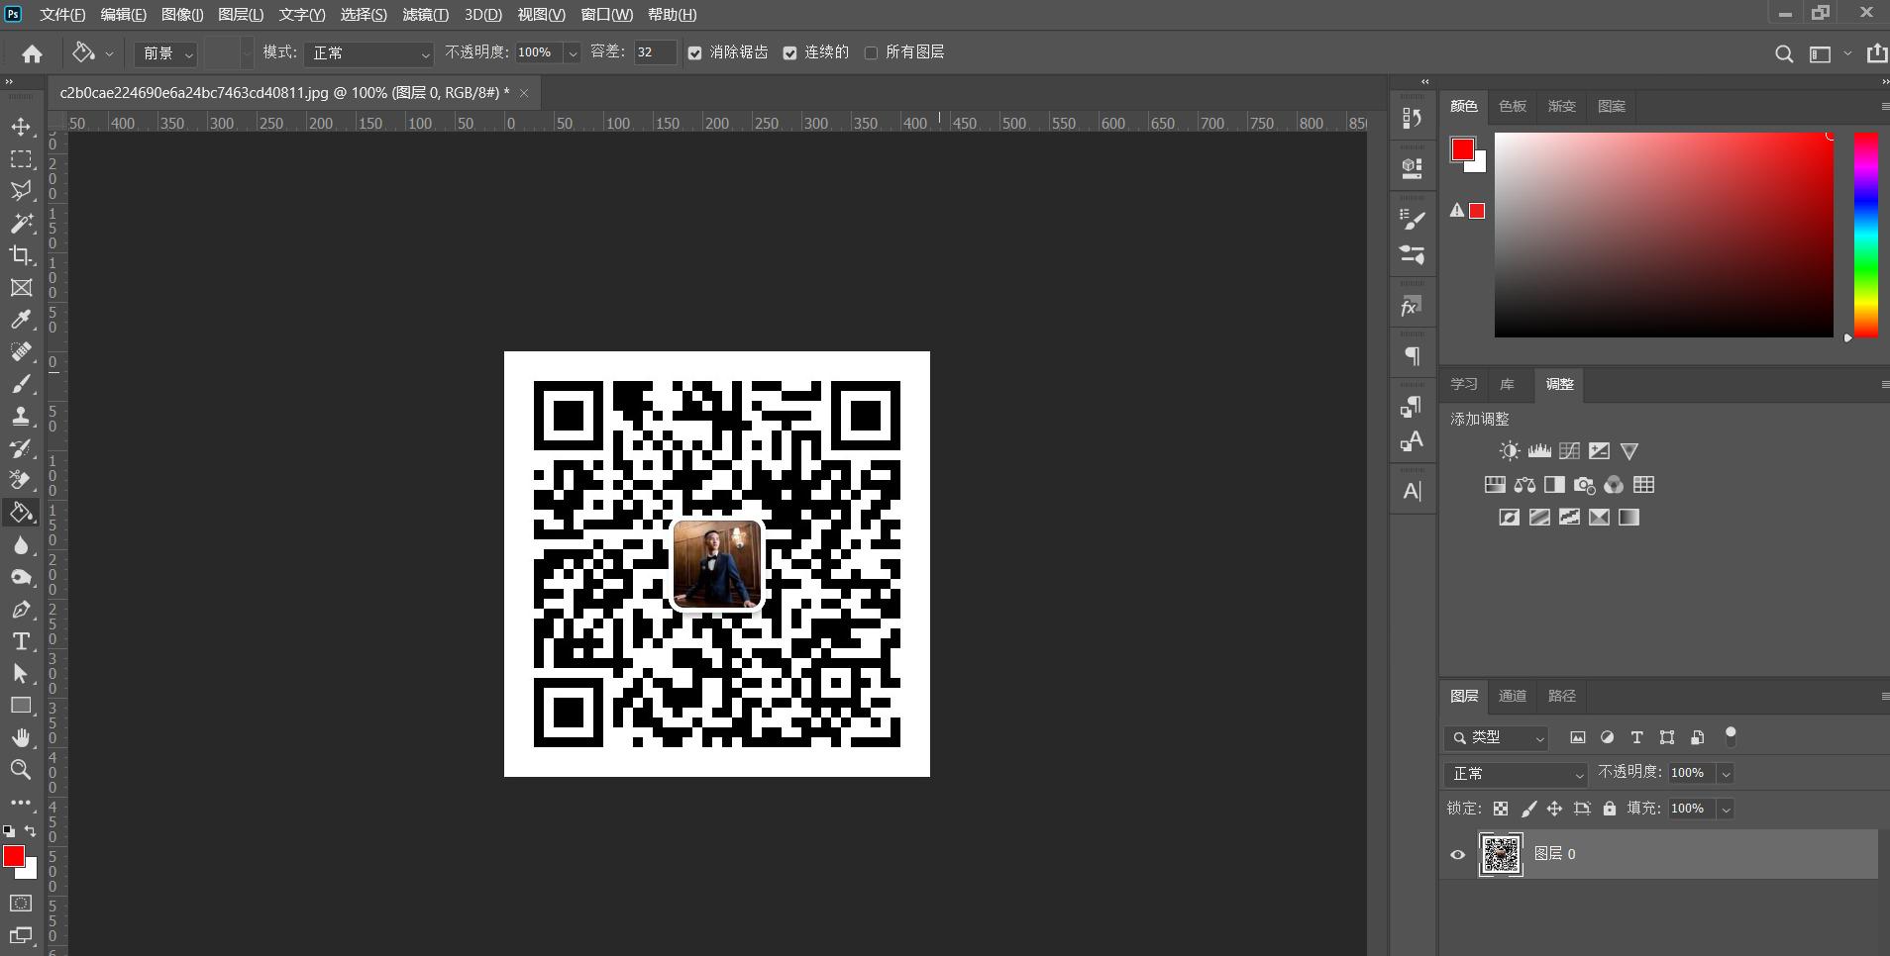This screenshot has height=956, width=1890.
Task: Select the Horizontal Type tool
Action: pyautogui.click(x=21, y=641)
